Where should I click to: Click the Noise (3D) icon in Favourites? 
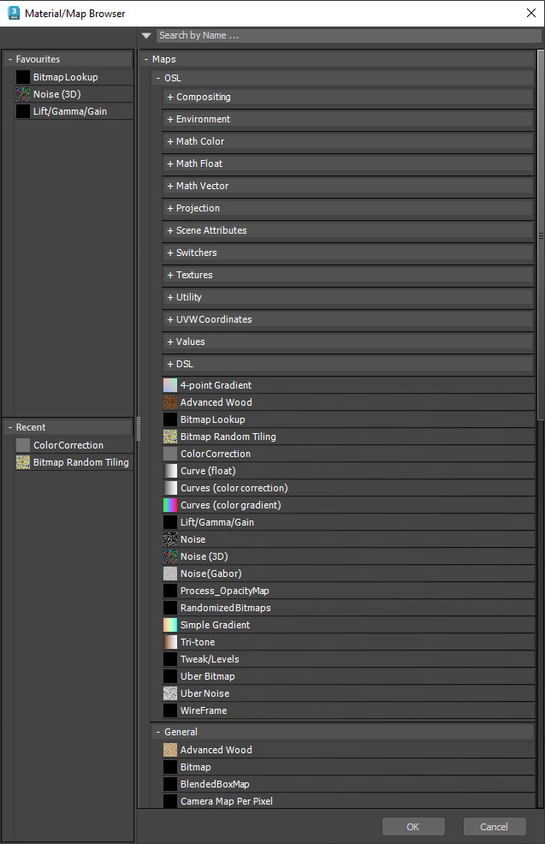coord(23,94)
